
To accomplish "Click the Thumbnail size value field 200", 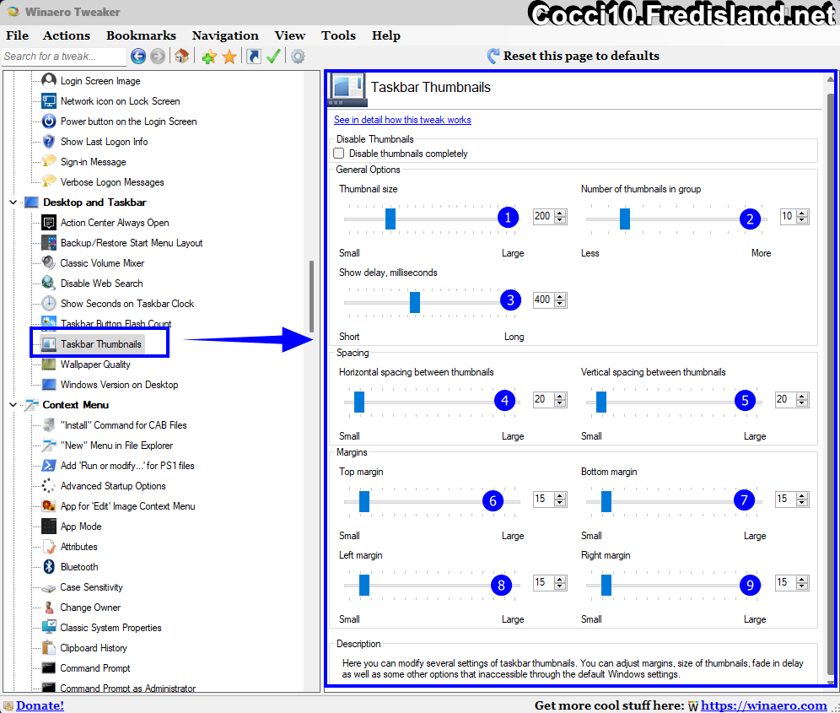I will point(543,216).
